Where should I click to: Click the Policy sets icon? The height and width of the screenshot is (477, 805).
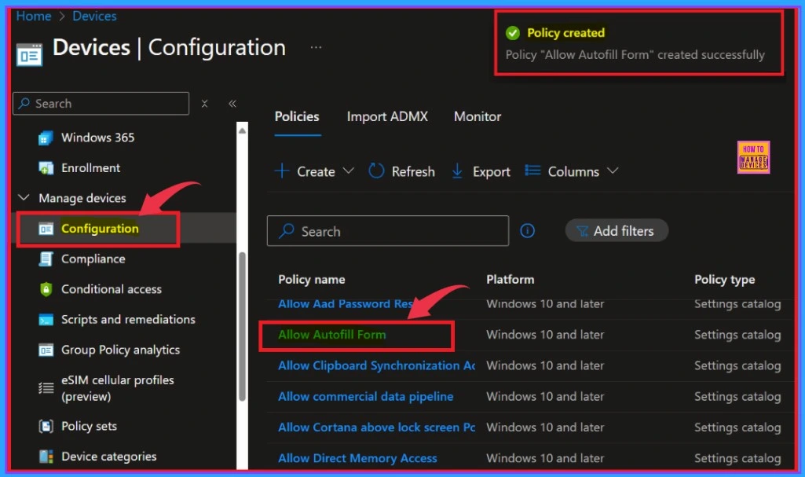pos(46,426)
